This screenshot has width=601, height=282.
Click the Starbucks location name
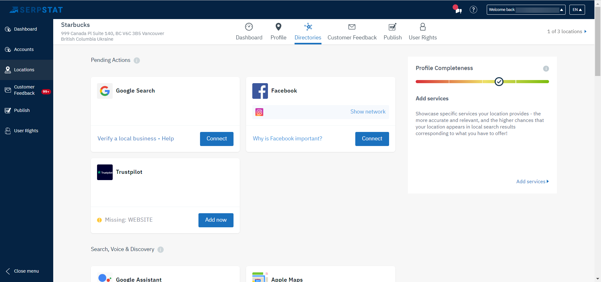tap(75, 25)
